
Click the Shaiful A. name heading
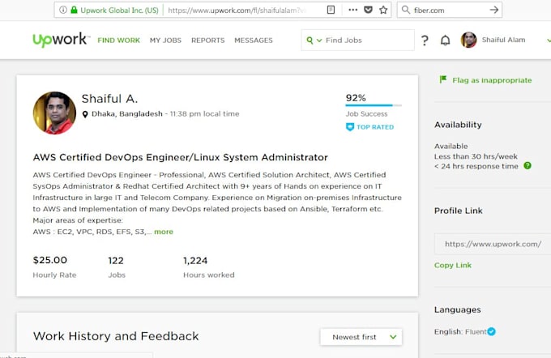[109, 99]
